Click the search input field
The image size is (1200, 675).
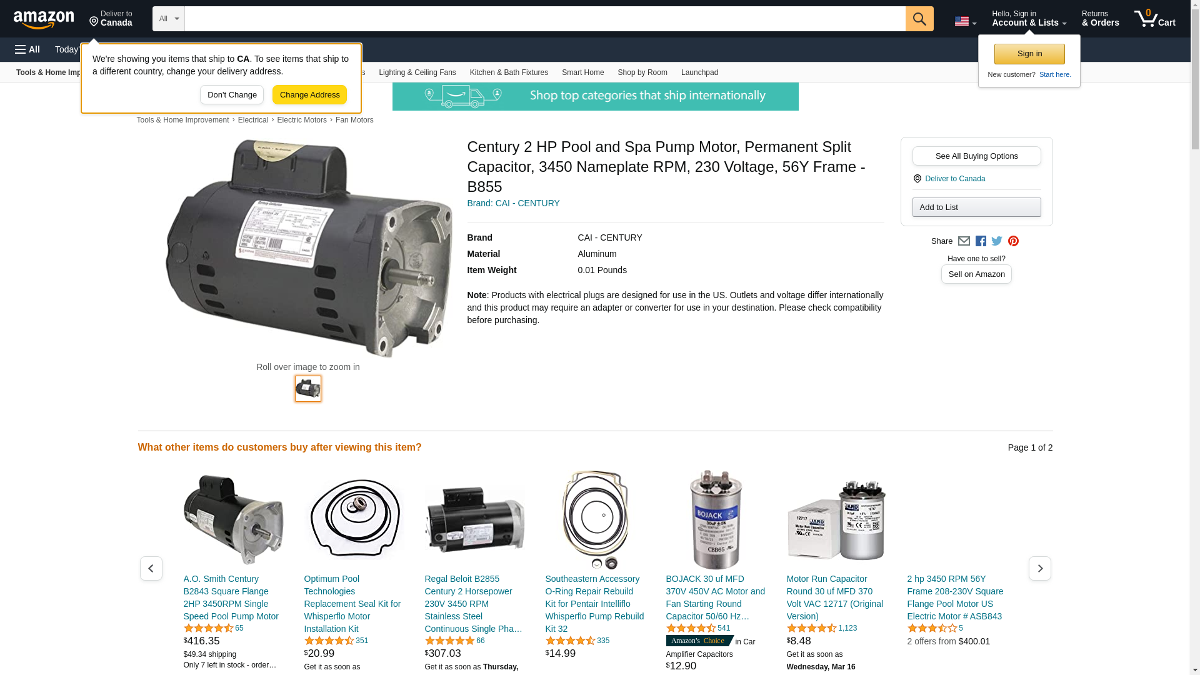pyautogui.click(x=545, y=19)
